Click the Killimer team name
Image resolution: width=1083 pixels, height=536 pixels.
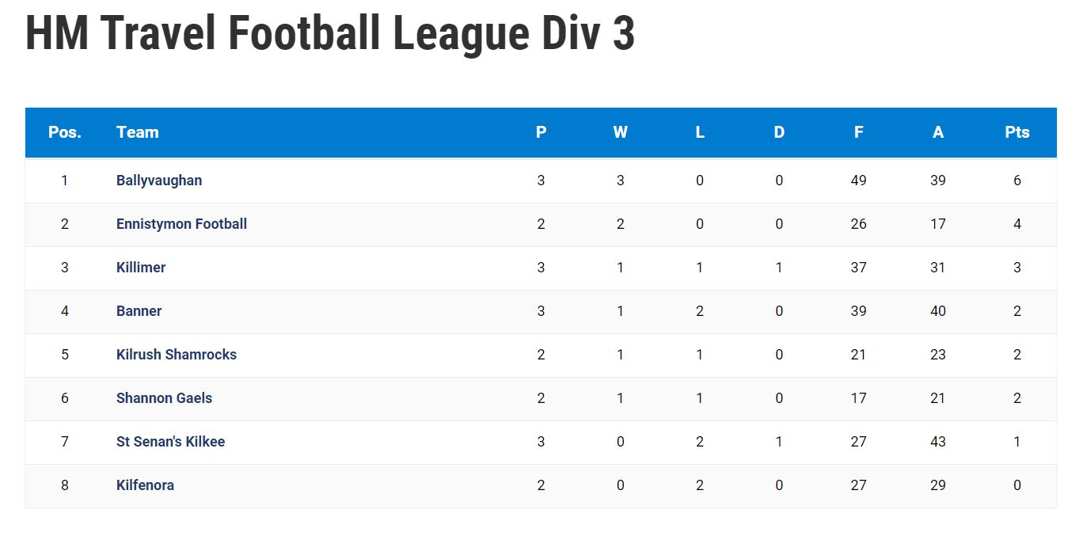141,268
